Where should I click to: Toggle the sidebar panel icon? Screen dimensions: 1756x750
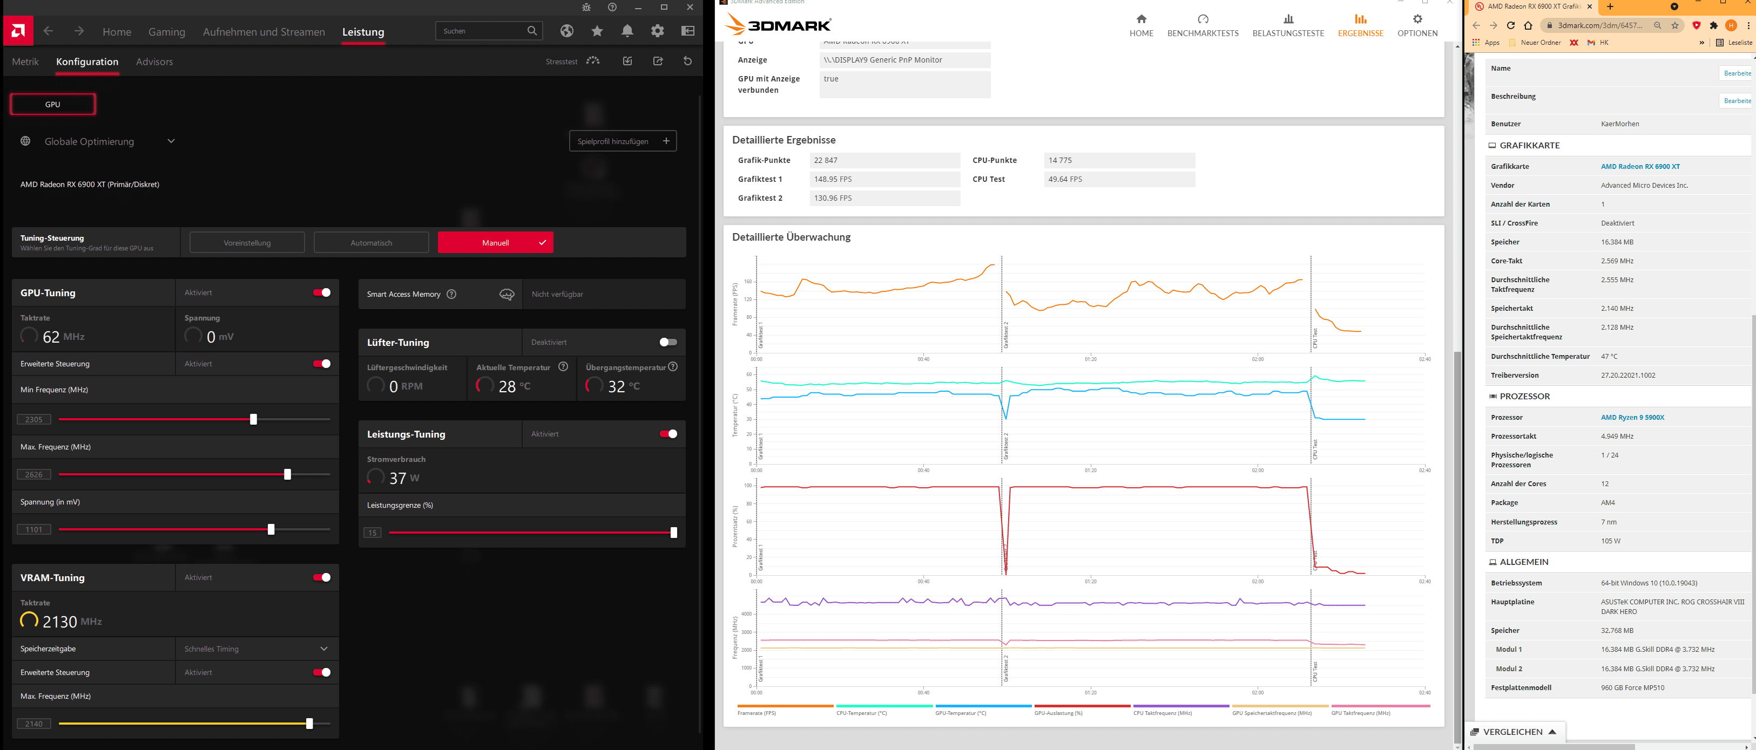[x=688, y=31]
